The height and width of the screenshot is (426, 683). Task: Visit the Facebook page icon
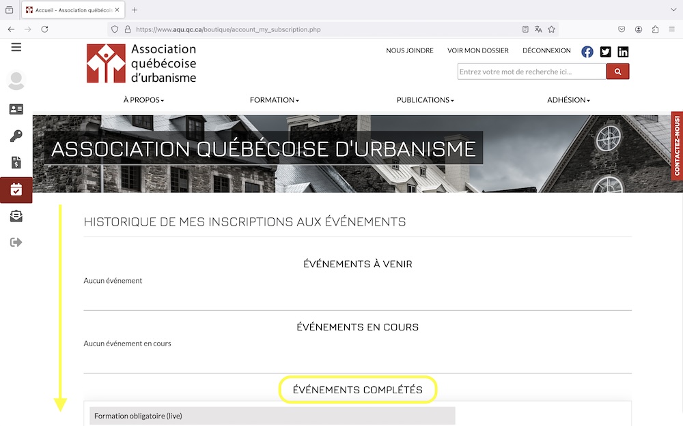point(587,52)
